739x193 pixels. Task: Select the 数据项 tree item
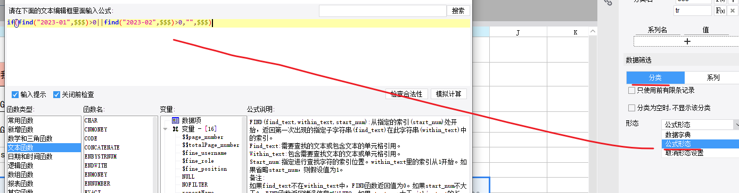(x=191, y=120)
